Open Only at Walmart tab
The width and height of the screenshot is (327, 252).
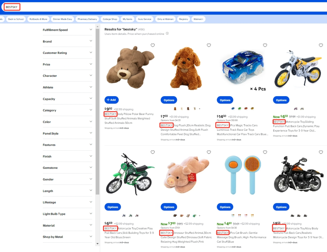pos(165,19)
